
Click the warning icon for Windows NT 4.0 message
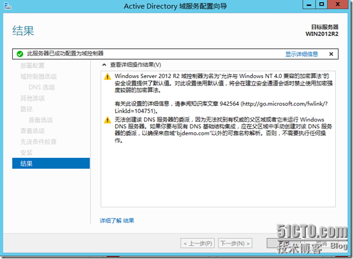point(108,76)
